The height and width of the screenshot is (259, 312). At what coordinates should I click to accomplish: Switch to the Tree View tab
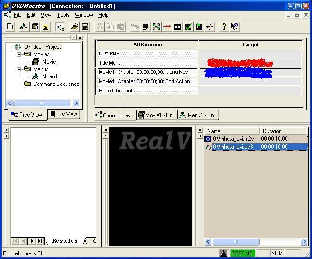28,115
